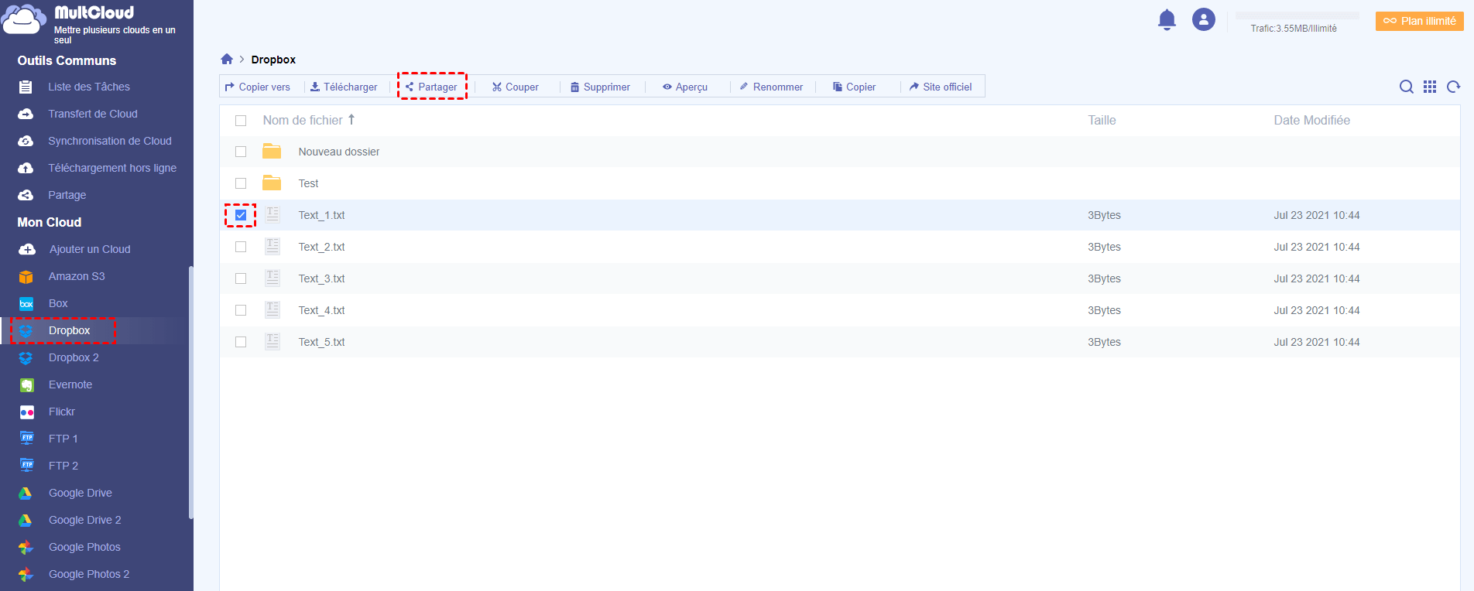The height and width of the screenshot is (591, 1474).
Task: Click the Dropbox breadcrumb label
Action: (x=273, y=60)
